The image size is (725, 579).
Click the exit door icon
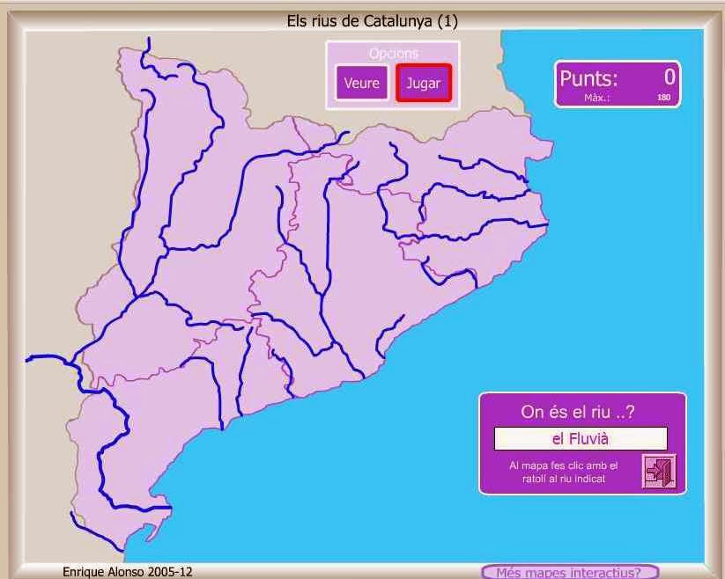coord(662,473)
